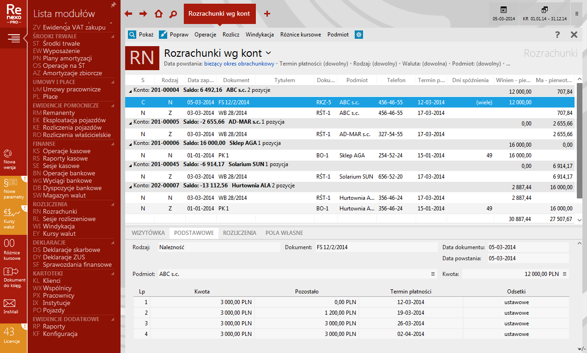Pin the Lista modułów panel
The height and width of the screenshot is (353, 587).
pyautogui.click(x=114, y=5)
